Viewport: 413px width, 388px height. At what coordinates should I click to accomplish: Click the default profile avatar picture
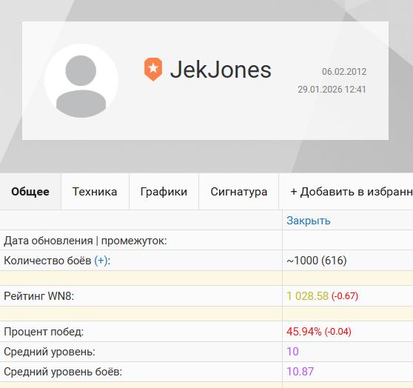pyautogui.click(x=81, y=81)
